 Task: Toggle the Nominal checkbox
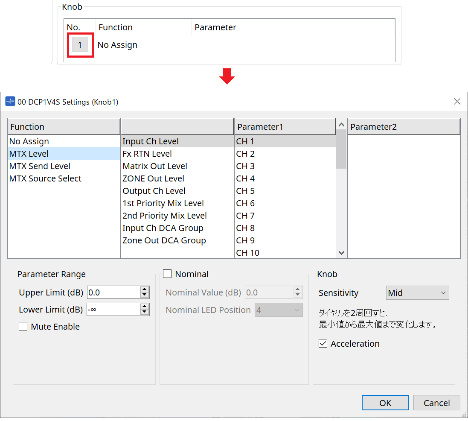coord(167,274)
